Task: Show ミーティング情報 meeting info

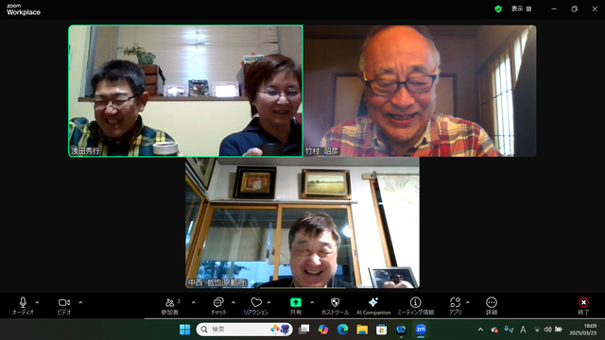Action: tap(416, 306)
